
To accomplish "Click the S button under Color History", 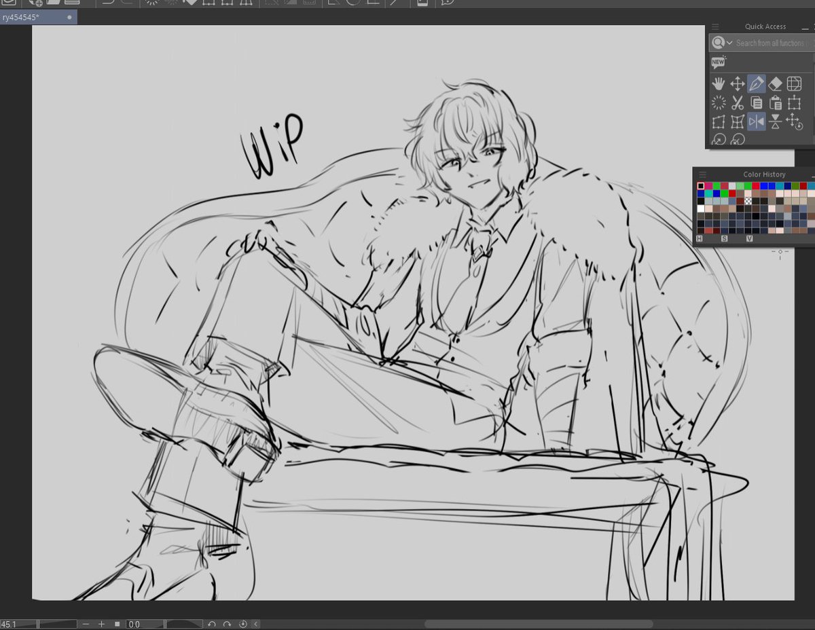I will pyautogui.click(x=724, y=238).
